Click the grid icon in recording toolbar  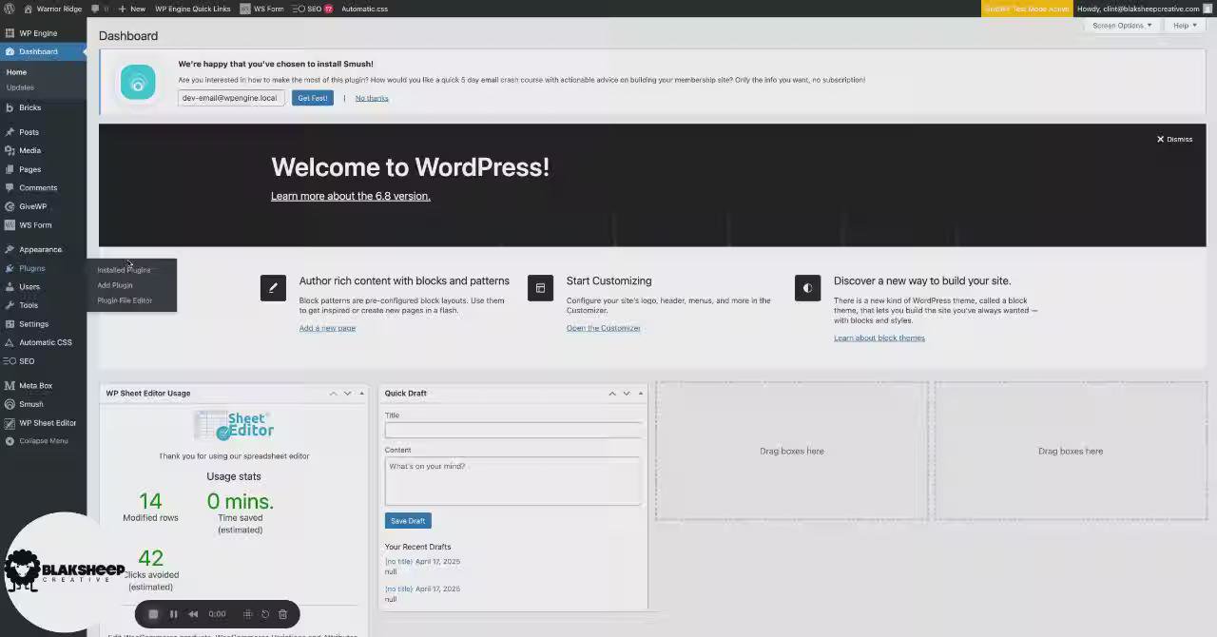pyautogui.click(x=247, y=614)
